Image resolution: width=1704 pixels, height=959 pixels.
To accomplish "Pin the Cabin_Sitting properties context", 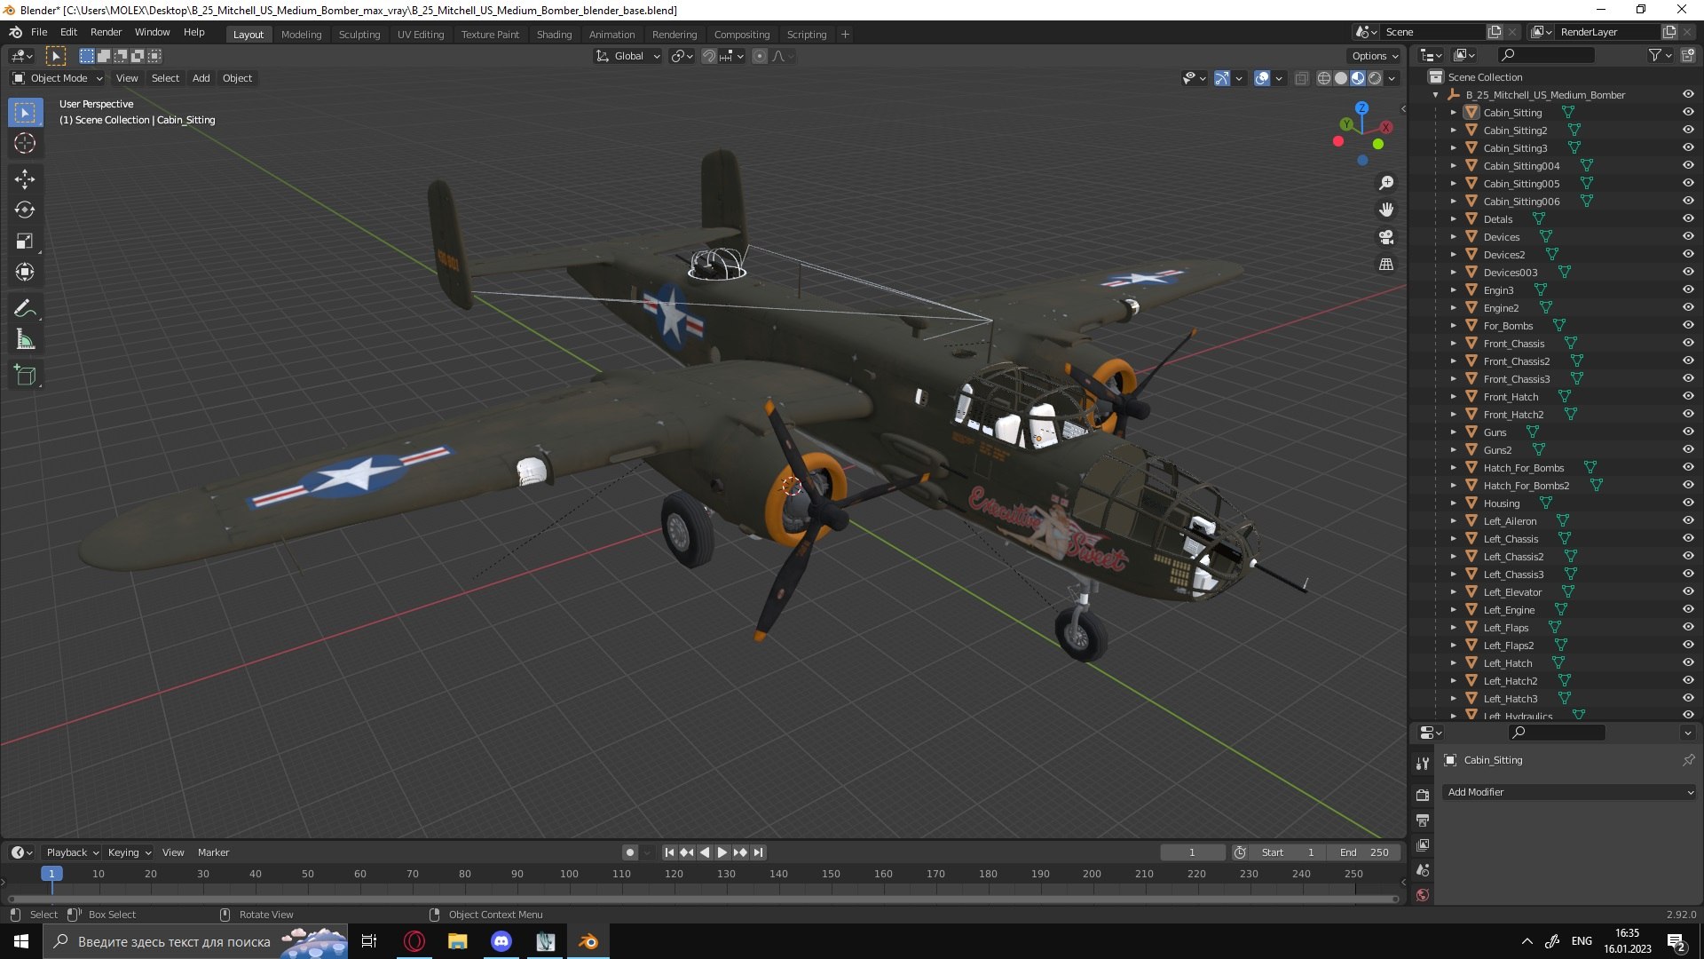I will 1688,760.
